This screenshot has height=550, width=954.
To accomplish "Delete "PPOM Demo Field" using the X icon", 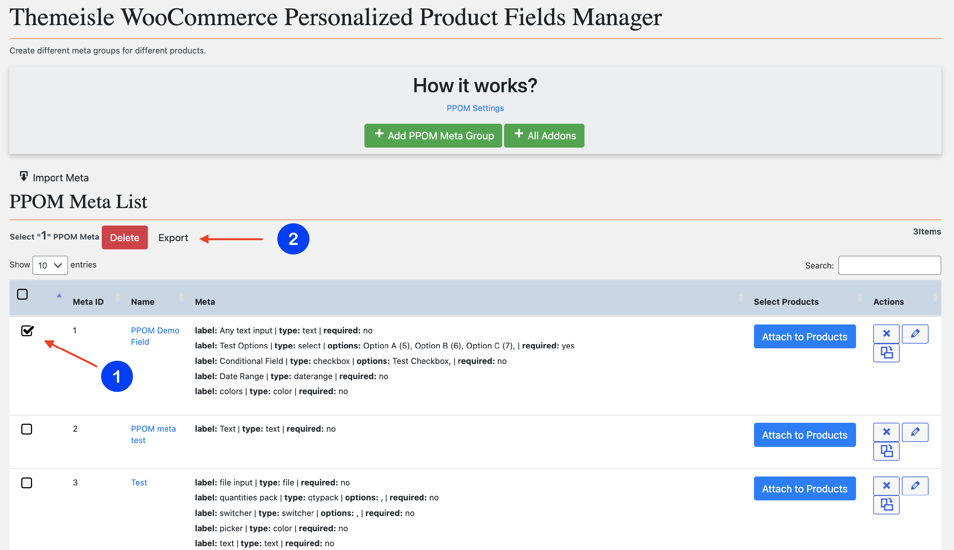I will [887, 334].
